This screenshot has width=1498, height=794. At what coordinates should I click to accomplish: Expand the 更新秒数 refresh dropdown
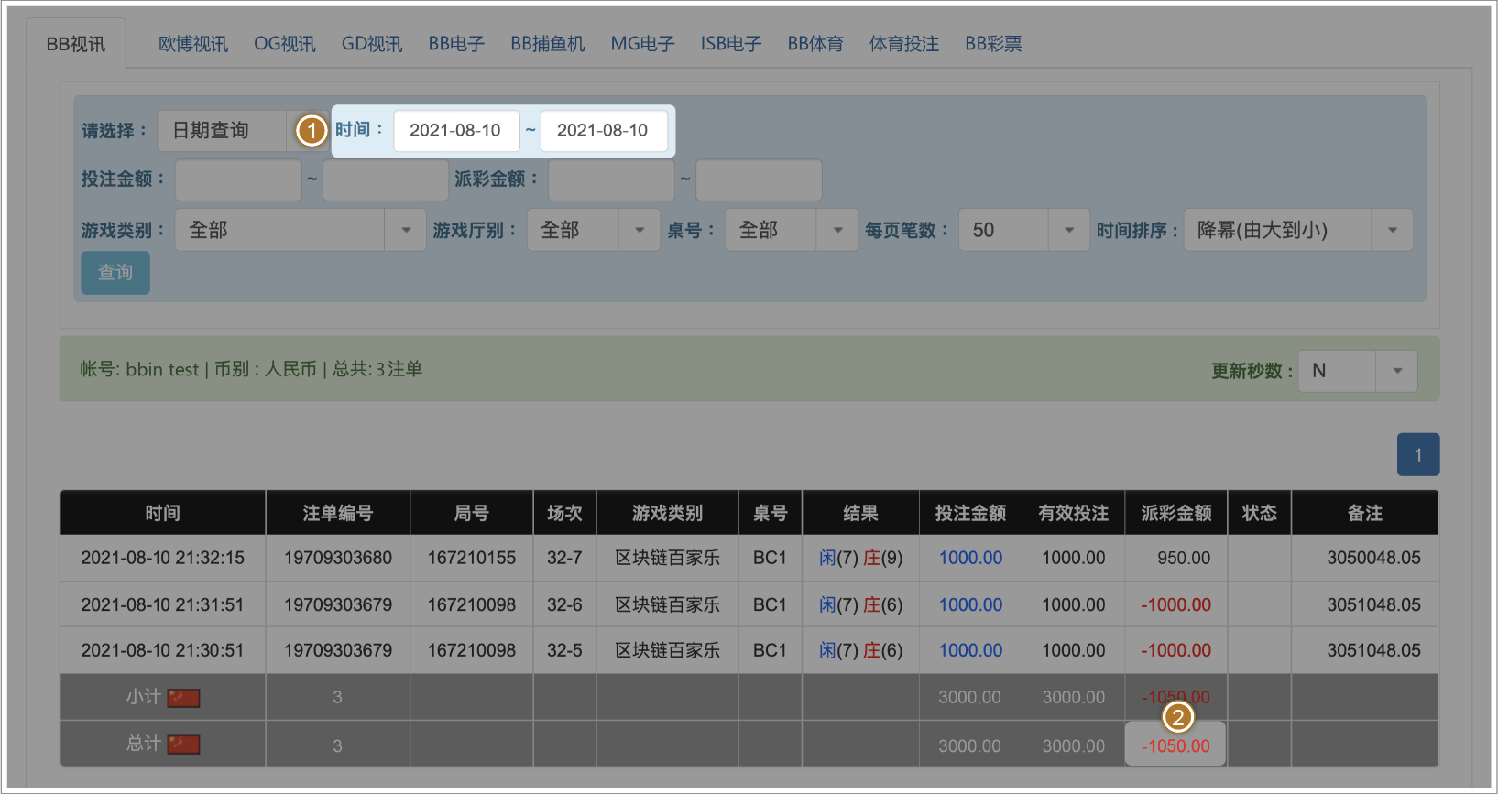1357,371
